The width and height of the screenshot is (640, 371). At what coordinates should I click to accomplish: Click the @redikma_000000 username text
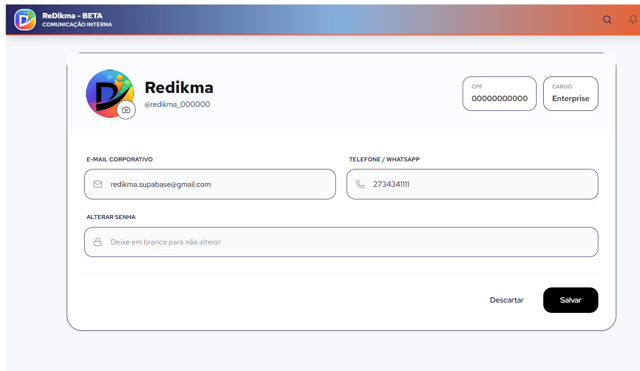(177, 105)
